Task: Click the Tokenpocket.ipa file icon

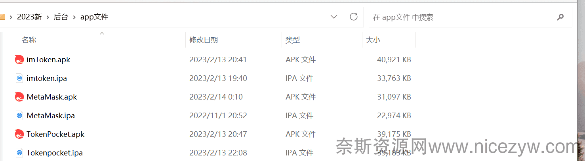Action: coord(19,153)
